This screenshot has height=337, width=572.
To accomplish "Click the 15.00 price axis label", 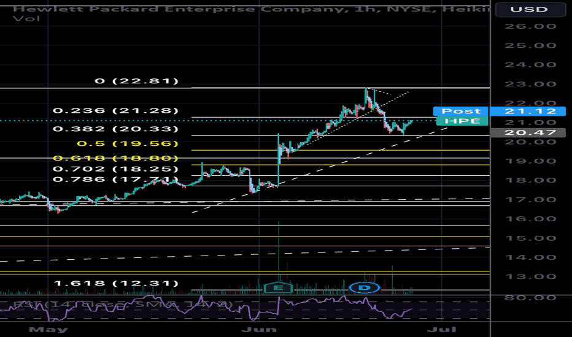I will 530,238.
